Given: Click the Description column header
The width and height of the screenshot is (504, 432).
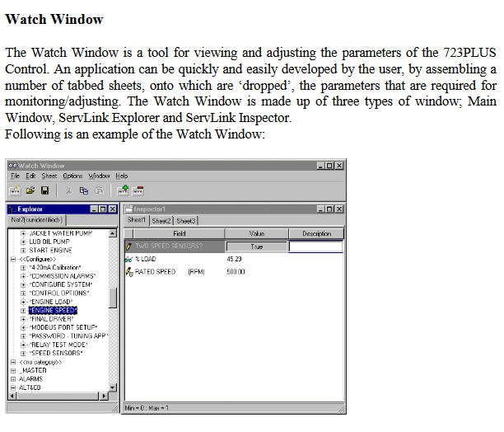Looking at the screenshot, I should pyautogui.click(x=316, y=234).
